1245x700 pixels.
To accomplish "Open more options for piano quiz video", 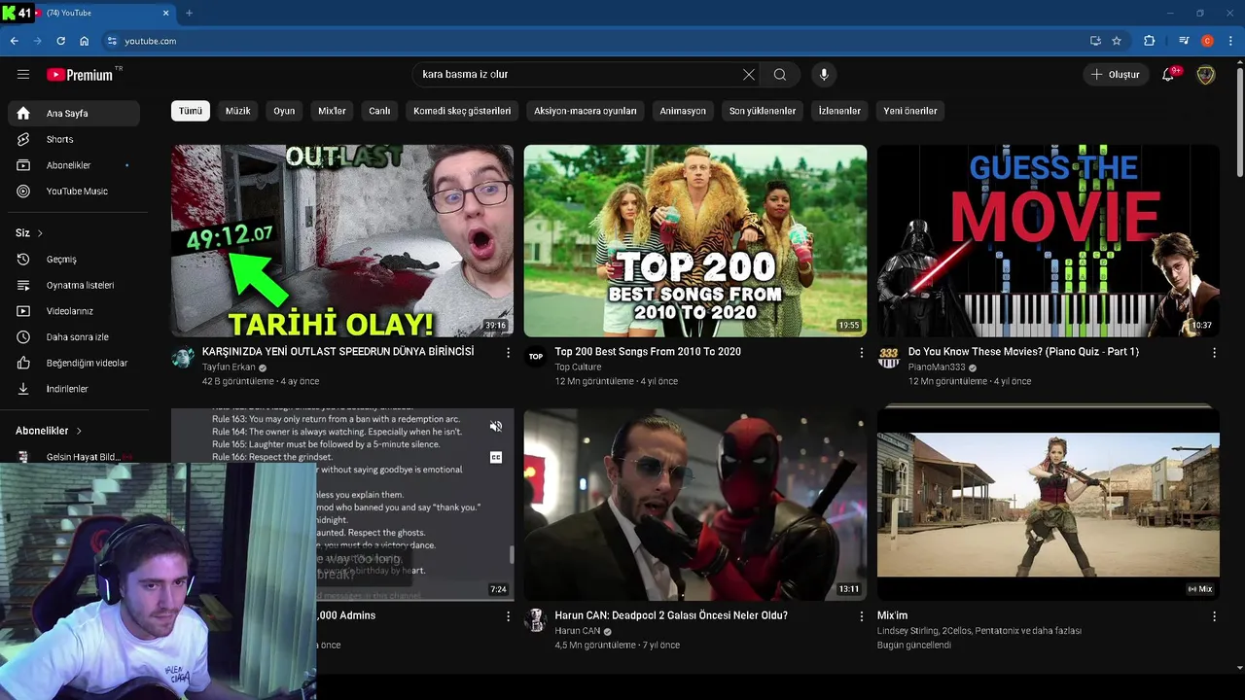I will [1214, 353].
